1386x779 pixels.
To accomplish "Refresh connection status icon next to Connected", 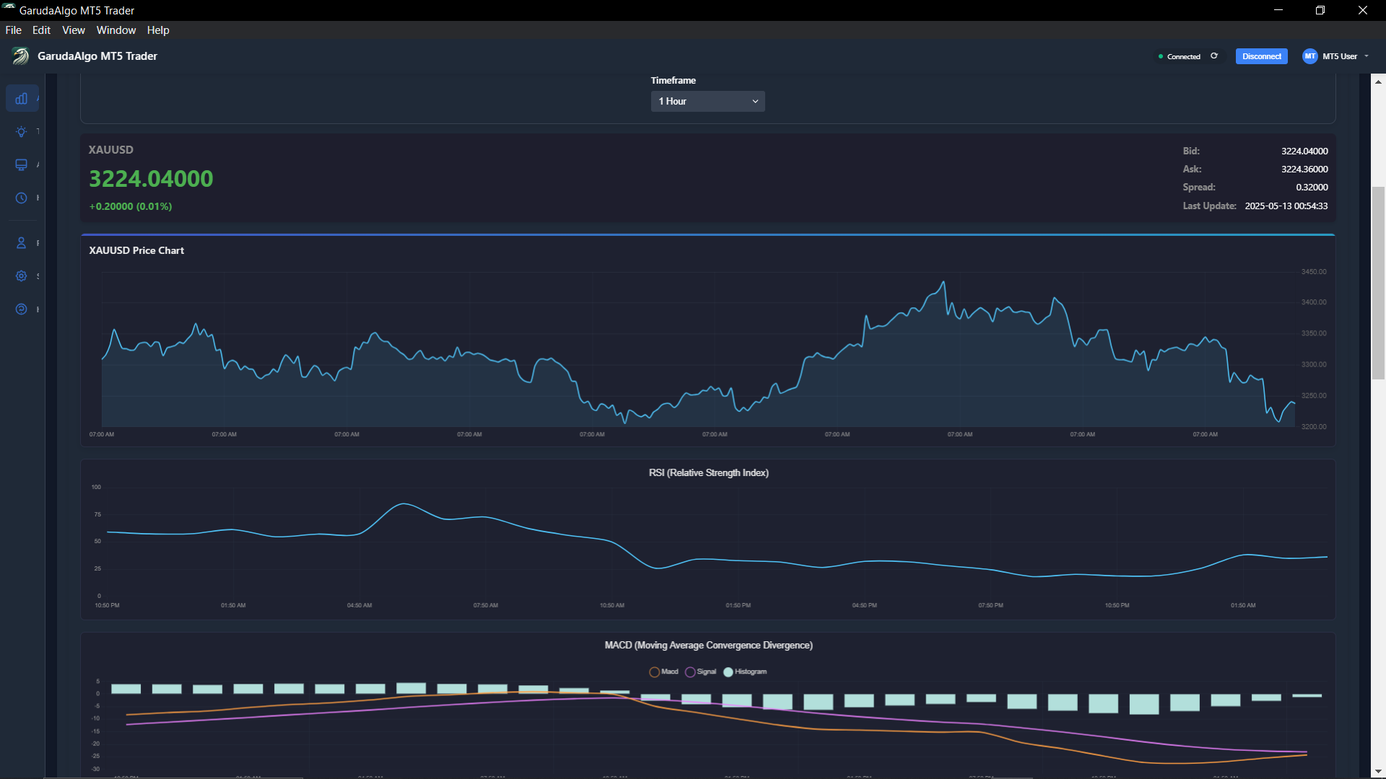I will tap(1214, 56).
